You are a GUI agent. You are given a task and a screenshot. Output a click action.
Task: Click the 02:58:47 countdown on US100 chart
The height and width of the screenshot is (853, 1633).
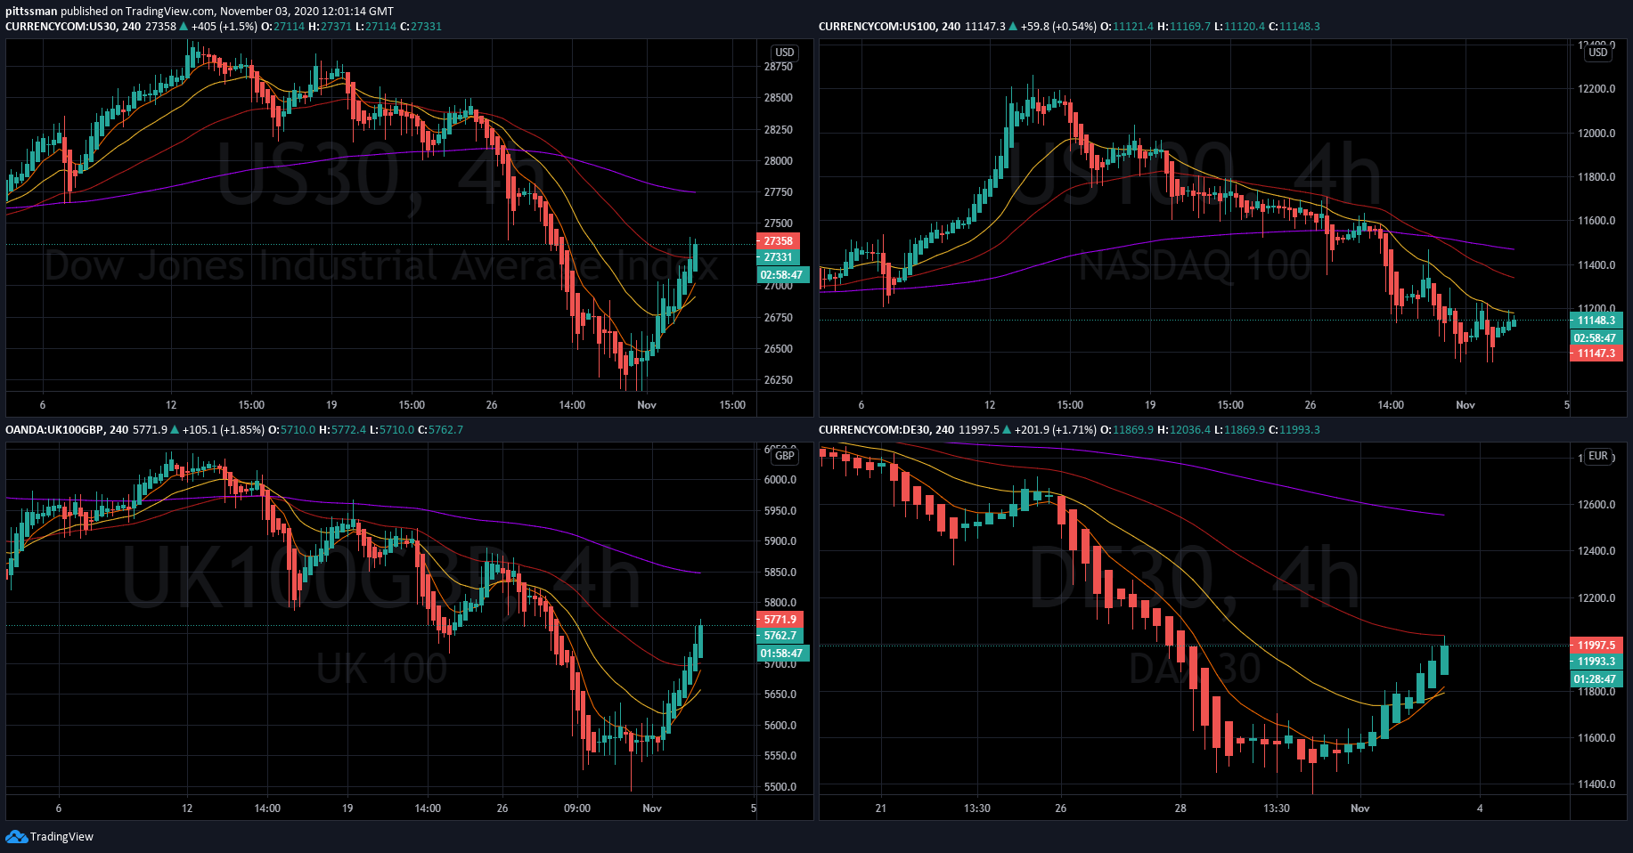(x=1595, y=338)
